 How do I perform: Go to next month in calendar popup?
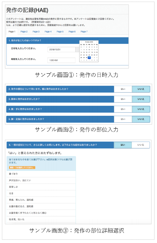(97, 42)
